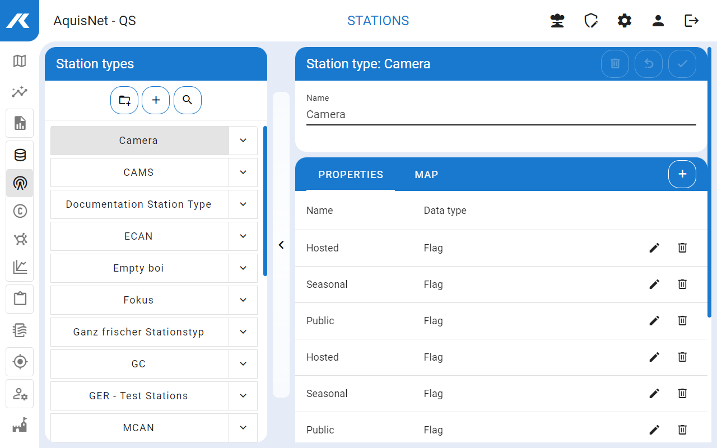Expand the CAMS station type dropdown
The image size is (717, 448).
(243, 172)
